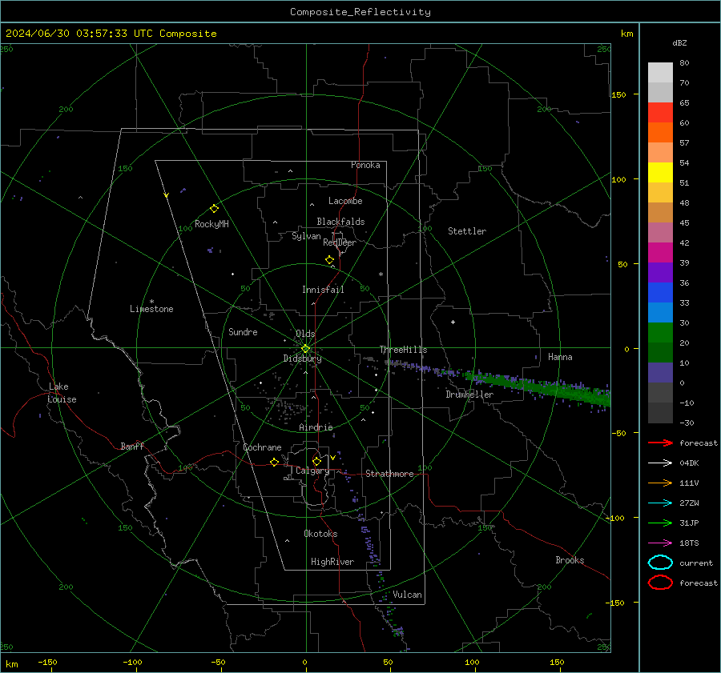Viewport: 721px width, 673px height.
Task: Click the Stettler city label
Action: 467,231
